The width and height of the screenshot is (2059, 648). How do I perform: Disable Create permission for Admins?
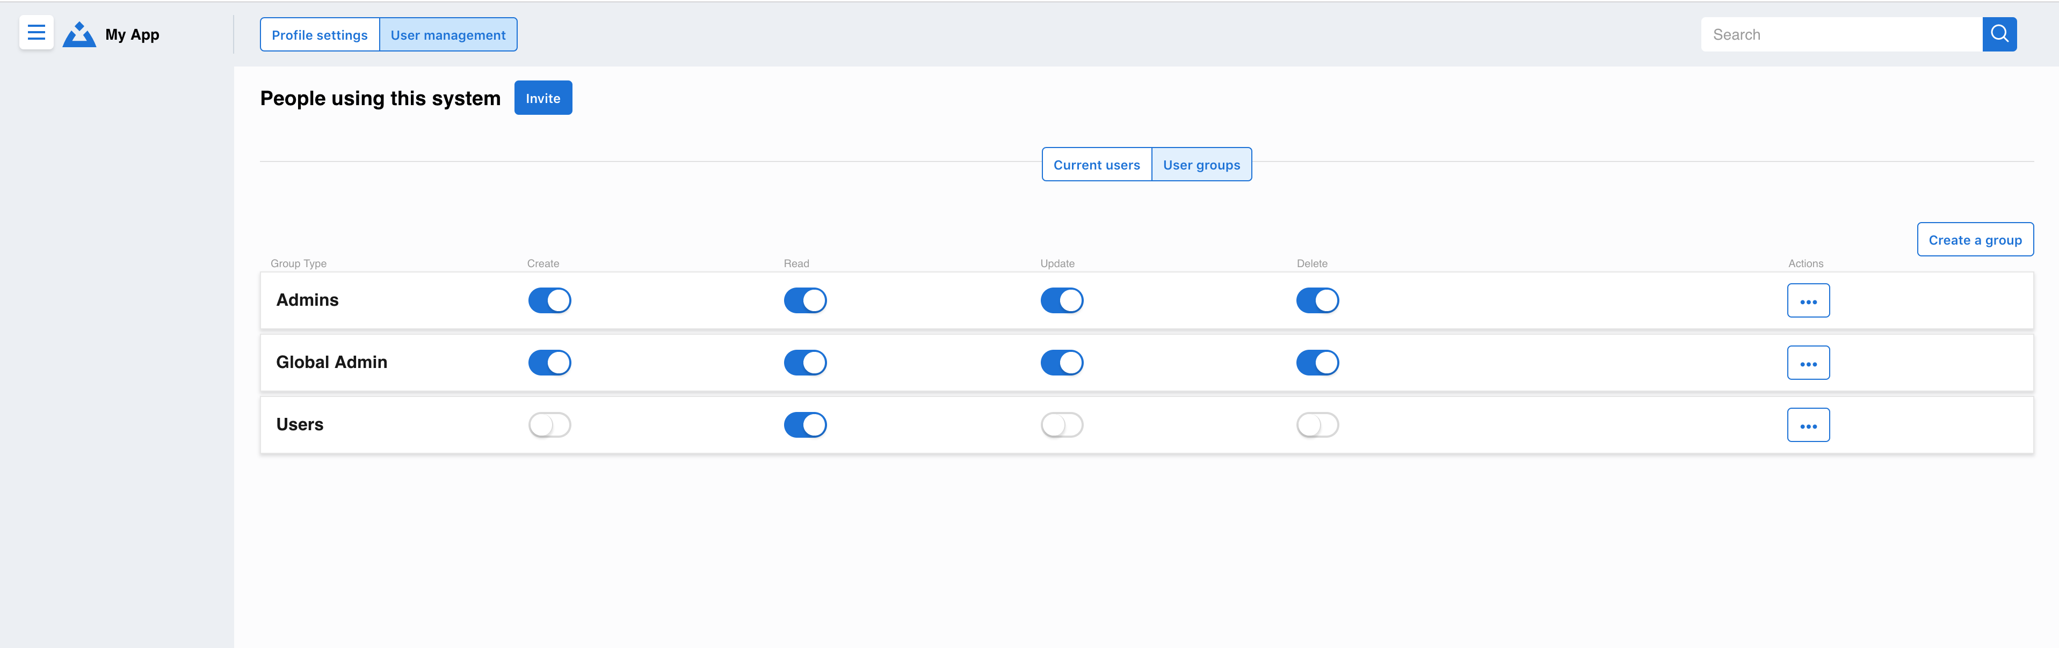[x=550, y=300]
